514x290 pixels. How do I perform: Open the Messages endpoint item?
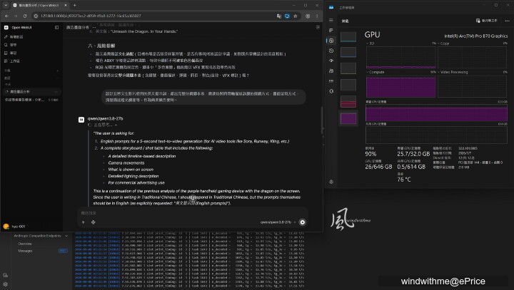click(x=25, y=251)
